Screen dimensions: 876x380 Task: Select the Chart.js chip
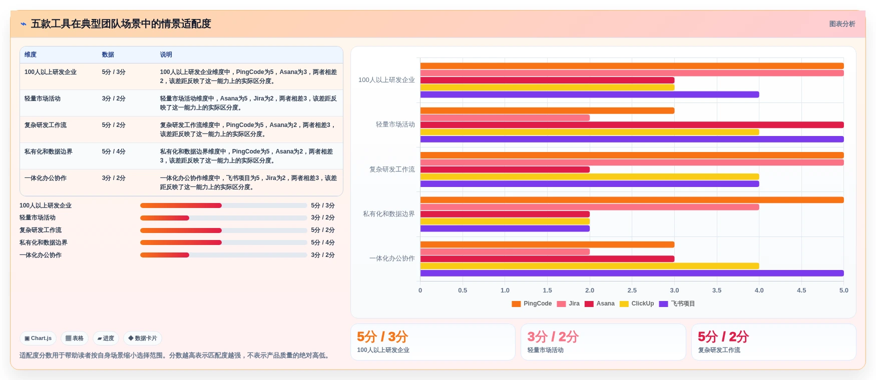point(38,338)
